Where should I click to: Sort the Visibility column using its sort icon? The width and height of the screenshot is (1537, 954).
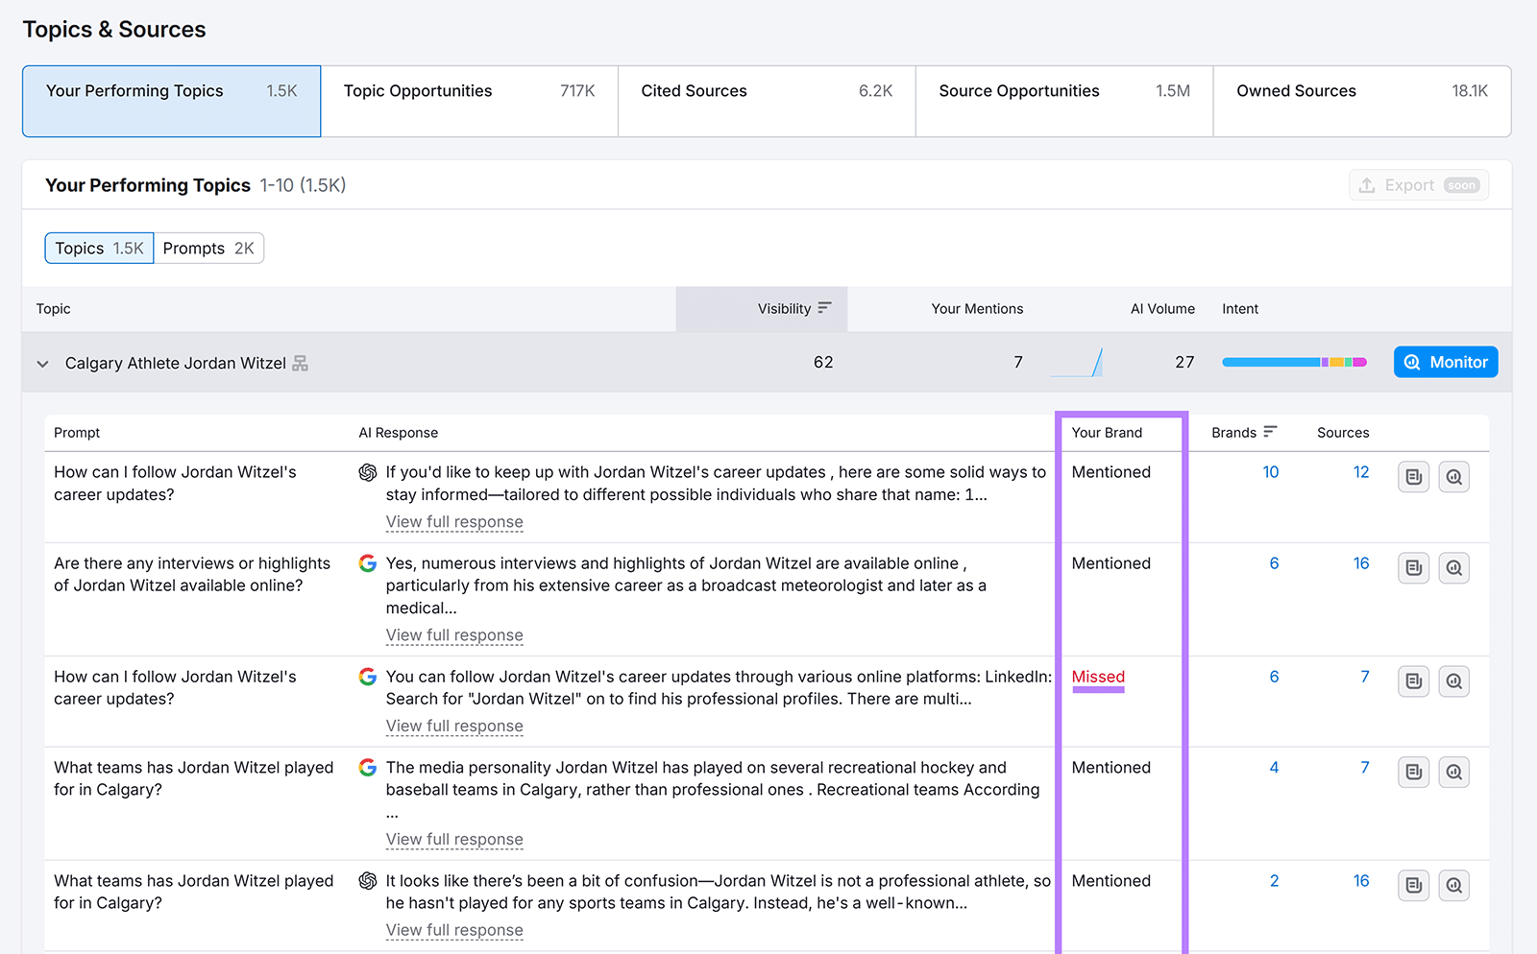pyautogui.click(x=826, y=308)
